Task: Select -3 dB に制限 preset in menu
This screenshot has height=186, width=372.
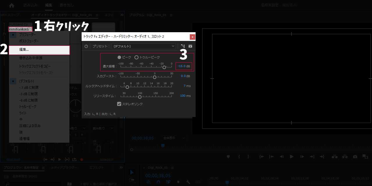Action: [29, 94]
